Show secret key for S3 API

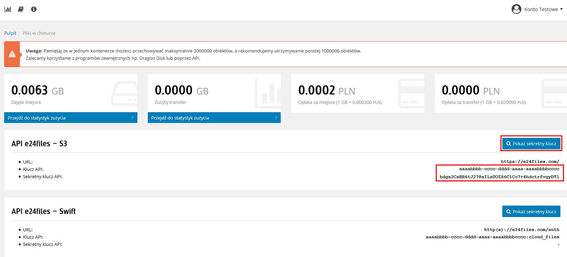[x=531, y=143]
